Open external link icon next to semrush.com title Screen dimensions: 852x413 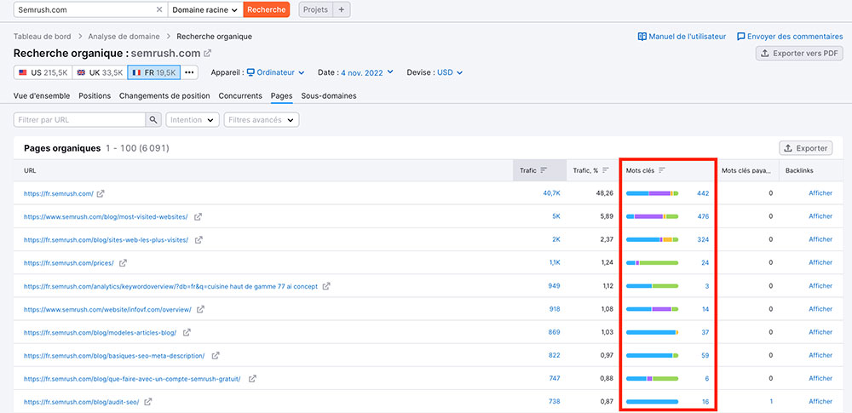coord(207,54)
